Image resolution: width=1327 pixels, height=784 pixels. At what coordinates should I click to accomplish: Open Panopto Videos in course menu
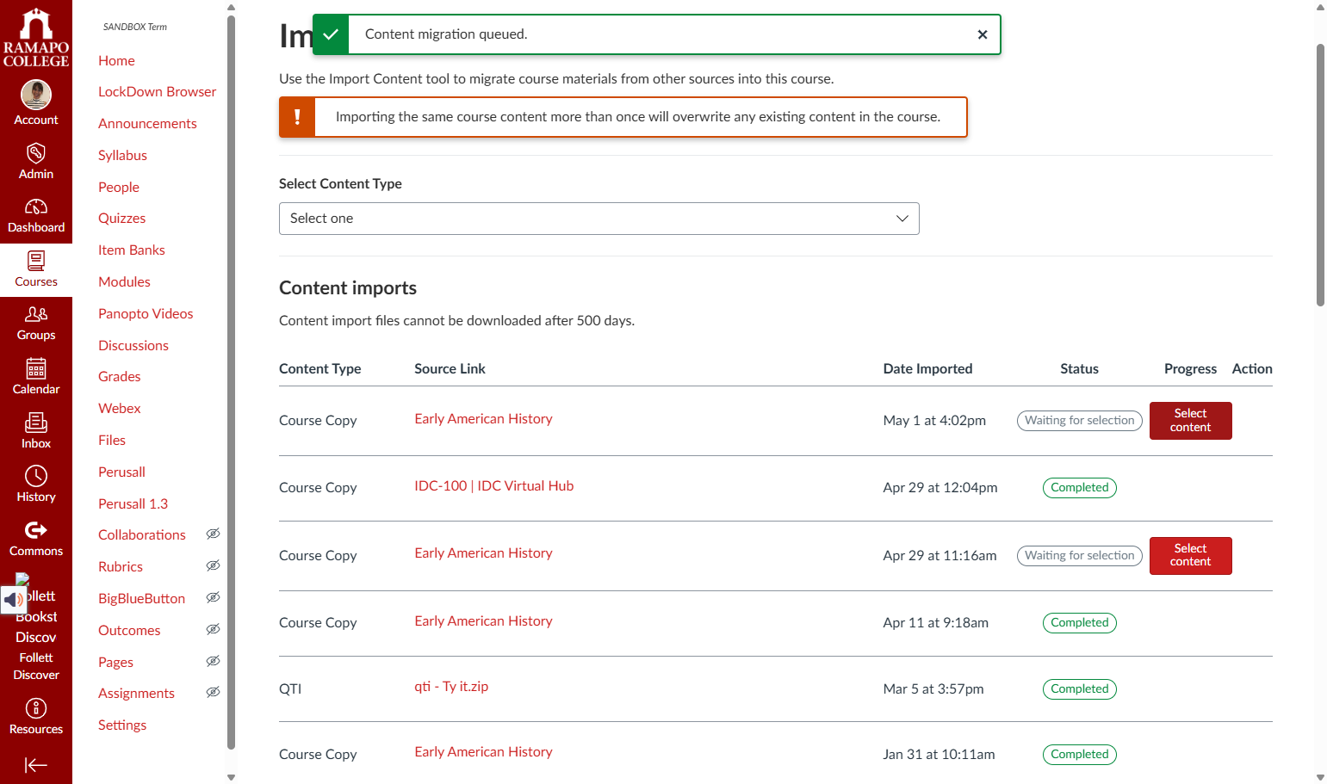(146, 313)
